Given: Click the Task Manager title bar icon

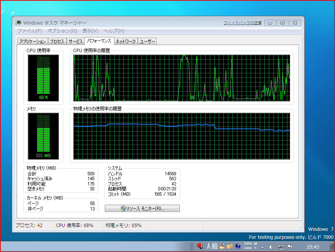Looking at the screenshot, I should 19,23.
